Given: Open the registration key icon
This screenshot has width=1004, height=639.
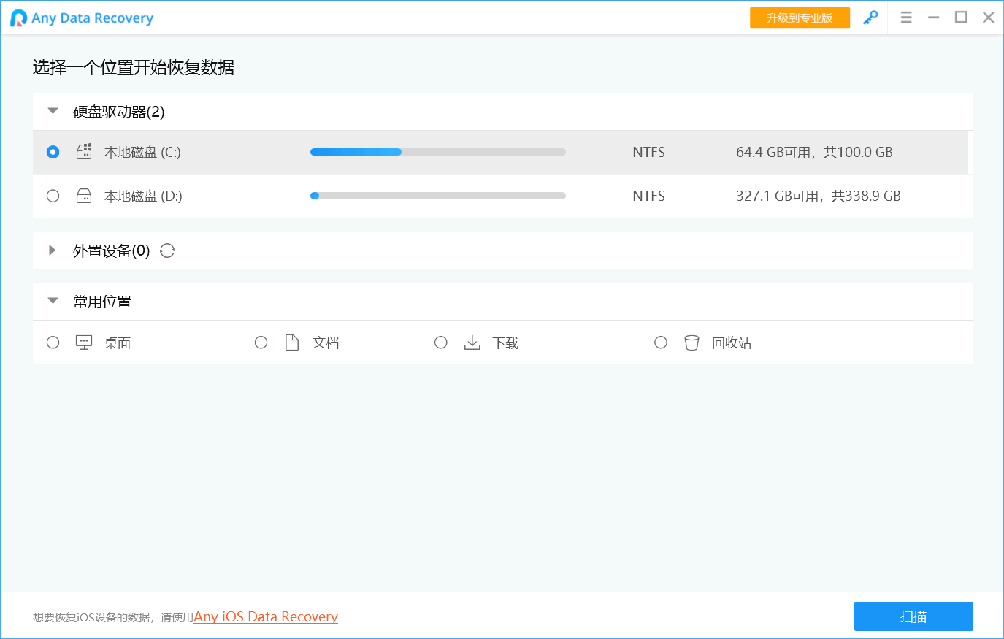Looking at the screenshot, I should [x=870, y=18].
